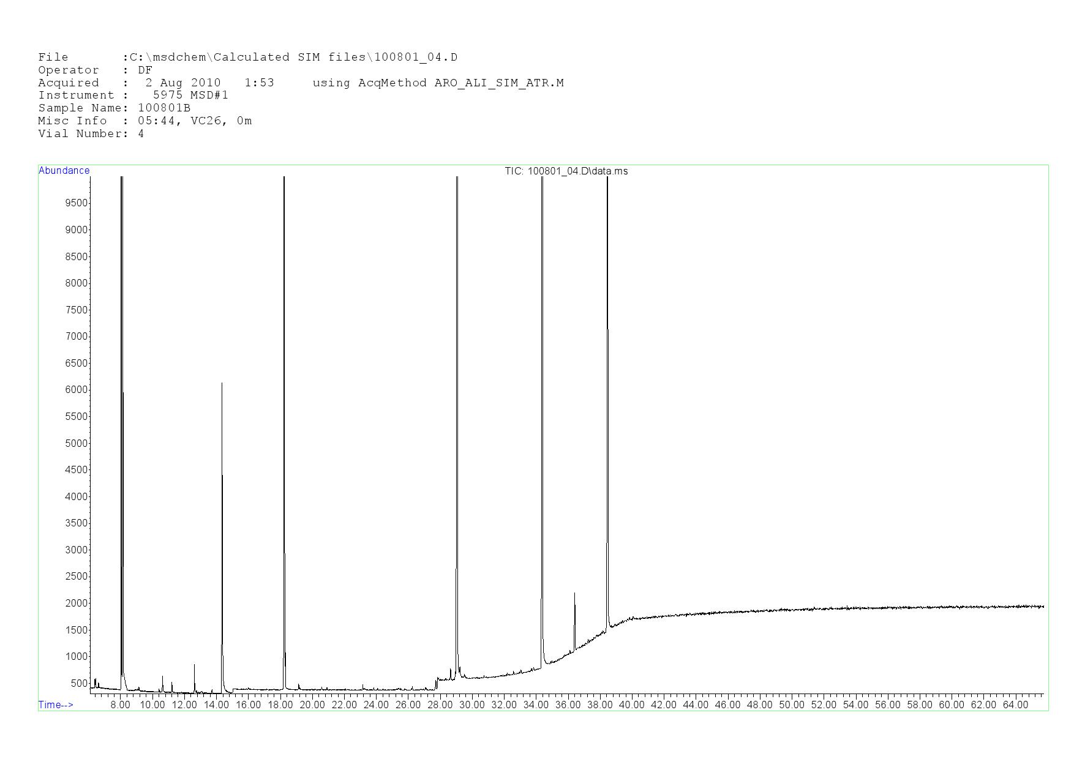Select the Misc Info text 05:44, VC26, 0m
1074x759 pixels.
coord(195,121)
